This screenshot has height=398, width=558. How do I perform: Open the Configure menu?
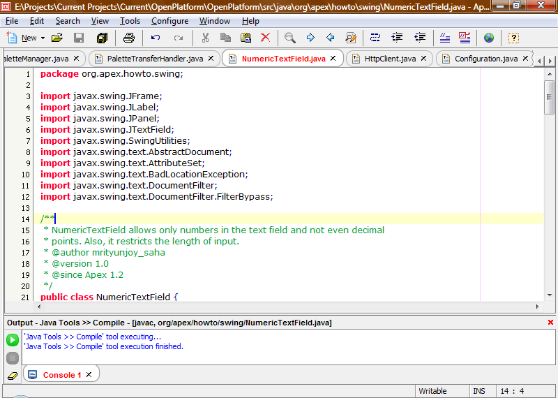[x=169, y=21]
